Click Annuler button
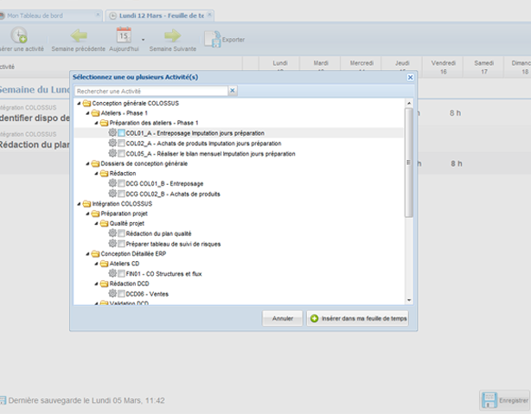The width and height of the screenshot is (531, 414). [x=283, y=318]
